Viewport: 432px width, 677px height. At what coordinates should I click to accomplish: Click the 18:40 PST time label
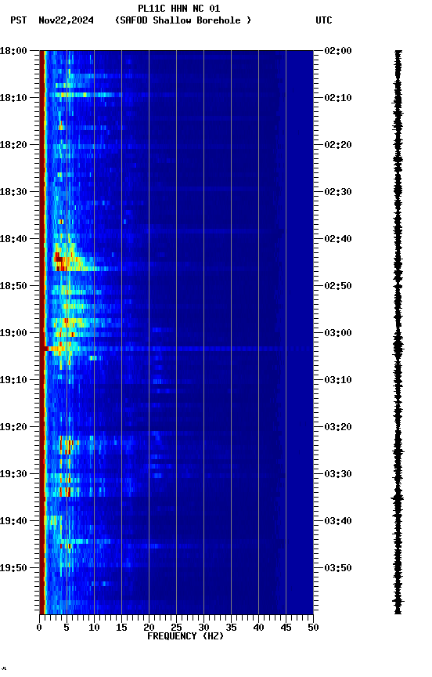(13, 239)
